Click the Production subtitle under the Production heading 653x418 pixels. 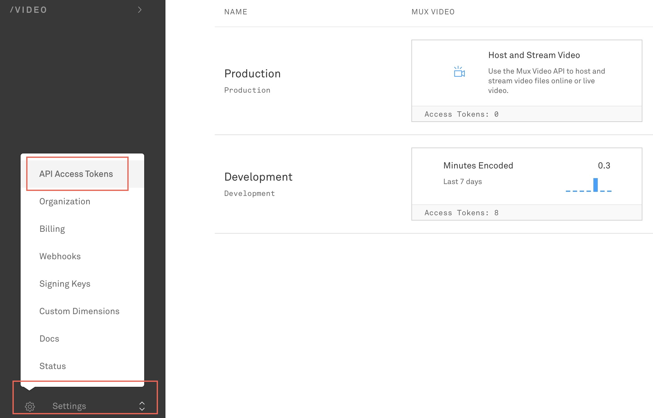point(247,90)
